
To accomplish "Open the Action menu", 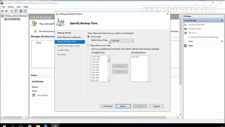I will [11, 7].
